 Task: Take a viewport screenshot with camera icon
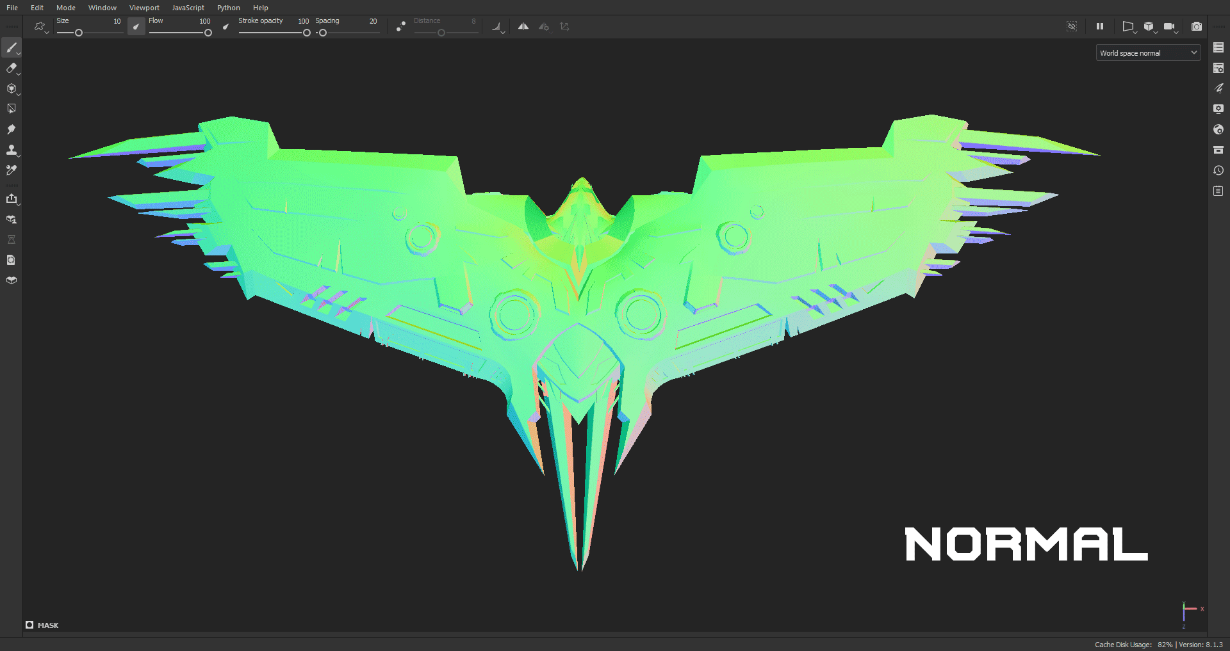[1196, 26]
